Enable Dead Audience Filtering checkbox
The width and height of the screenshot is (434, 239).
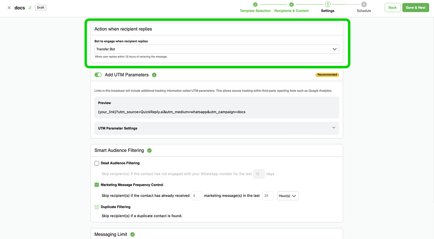pyautogui.click(x=97, y=163)
